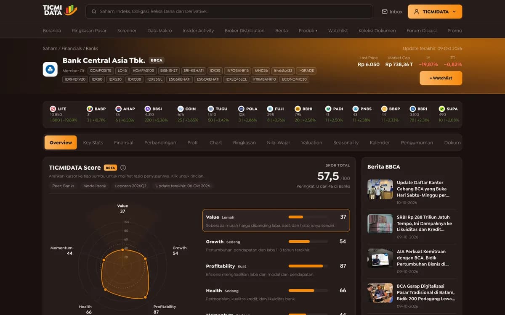Click the Profitability axis on radar chart

pos(165,309)
